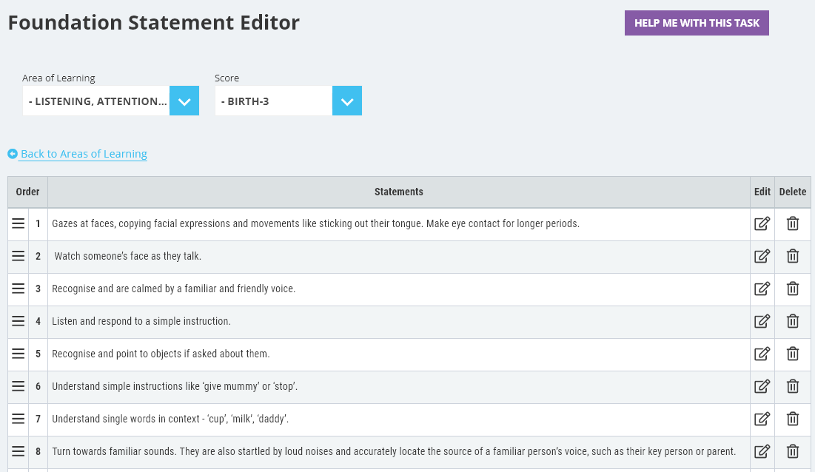Click statement 'Turn towards familiar sounds'
This screenshot has height=472, width=815.
(x=394, y=451)
